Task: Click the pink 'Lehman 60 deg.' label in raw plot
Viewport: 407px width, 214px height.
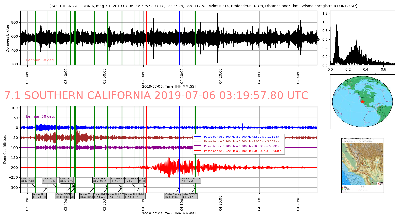Action: click(x=40, y=60)
